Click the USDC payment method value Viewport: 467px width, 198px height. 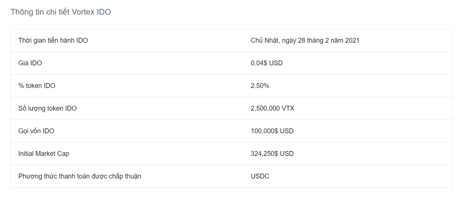tap(260, 176)
